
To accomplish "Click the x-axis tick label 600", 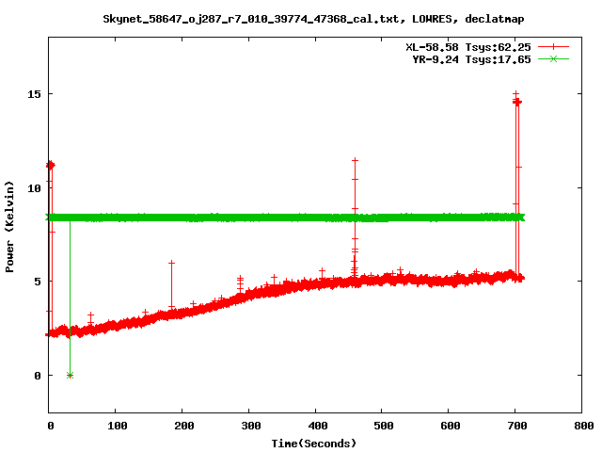I will click(449, 427).
